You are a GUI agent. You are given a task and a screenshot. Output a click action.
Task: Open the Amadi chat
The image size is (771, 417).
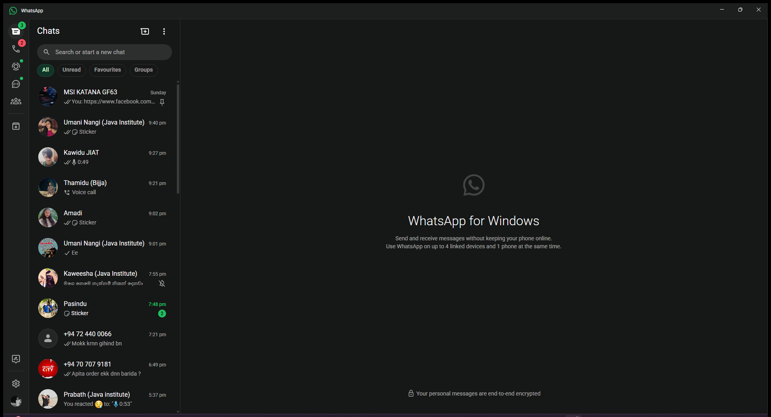click(104, 218)
